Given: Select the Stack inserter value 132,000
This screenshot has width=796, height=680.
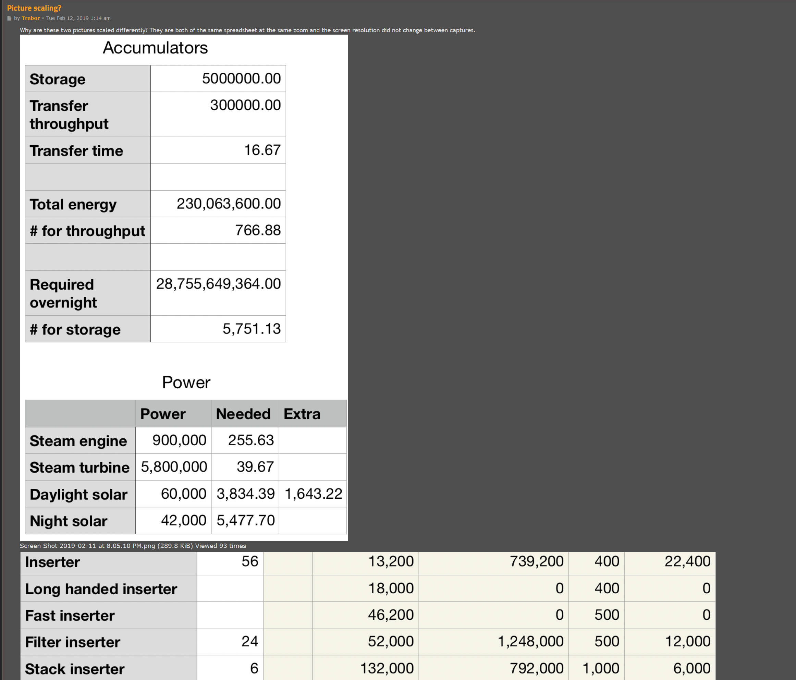Looking at the screenshot, I should tap(387, 668).
